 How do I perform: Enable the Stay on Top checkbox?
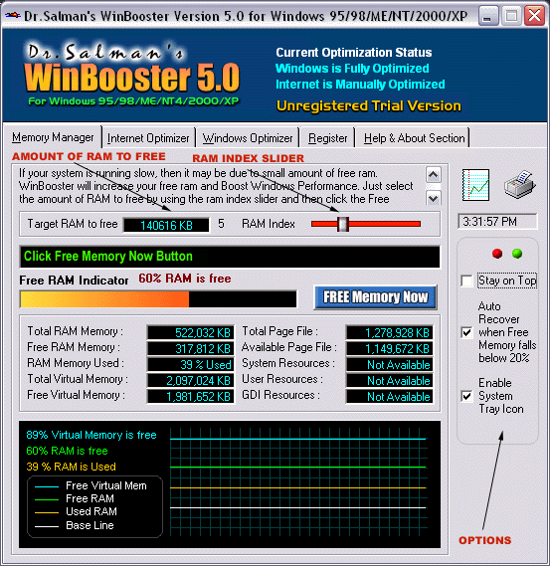[x=466, y=281]
